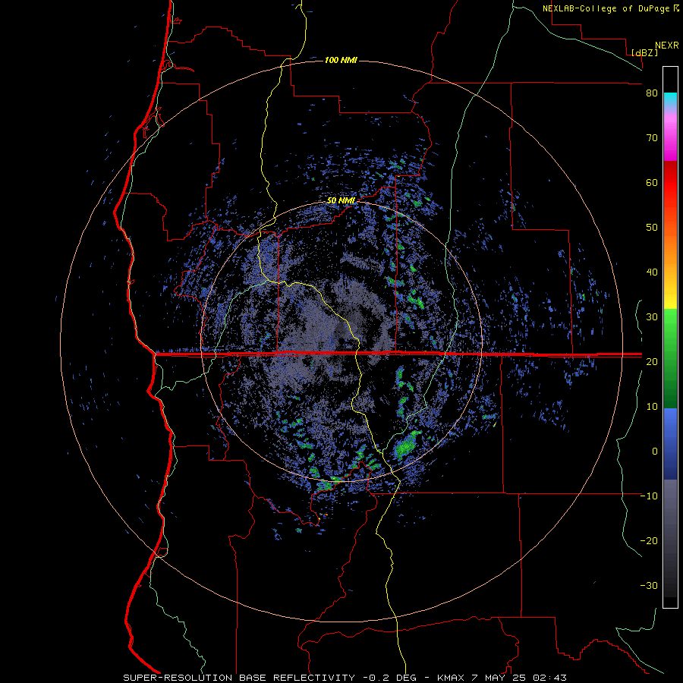Click the 50 NMI range ring label
Screen dimensions: 683x683
(x=341, y=200)
